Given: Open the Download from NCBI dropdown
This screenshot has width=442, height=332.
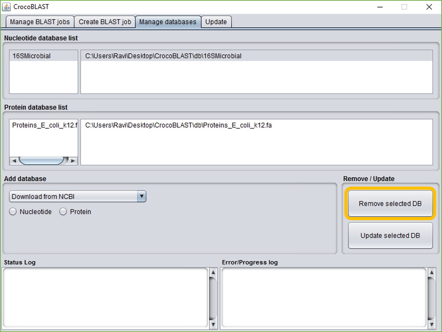Looking at the screenshot, I should click(78, 196).
